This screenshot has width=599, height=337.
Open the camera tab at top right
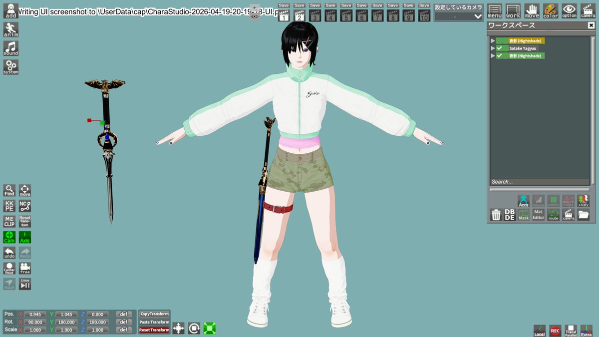pos(588,11)
